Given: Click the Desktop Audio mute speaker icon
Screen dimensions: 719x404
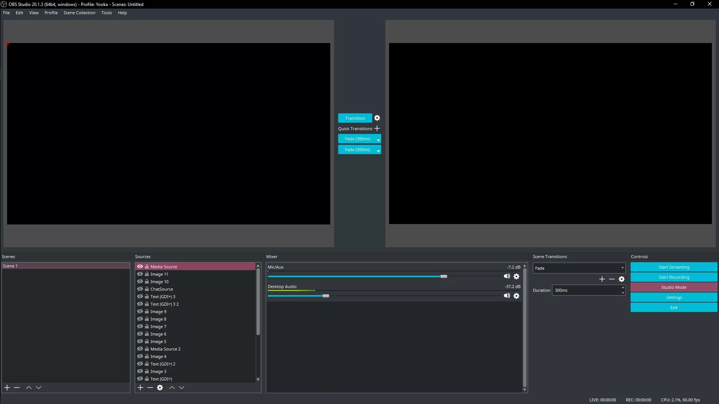Looking at the screenshot, I should (x=506, y=296).
